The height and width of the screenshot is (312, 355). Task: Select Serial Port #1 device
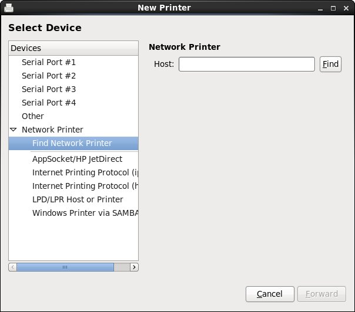[x=49, y=62]
